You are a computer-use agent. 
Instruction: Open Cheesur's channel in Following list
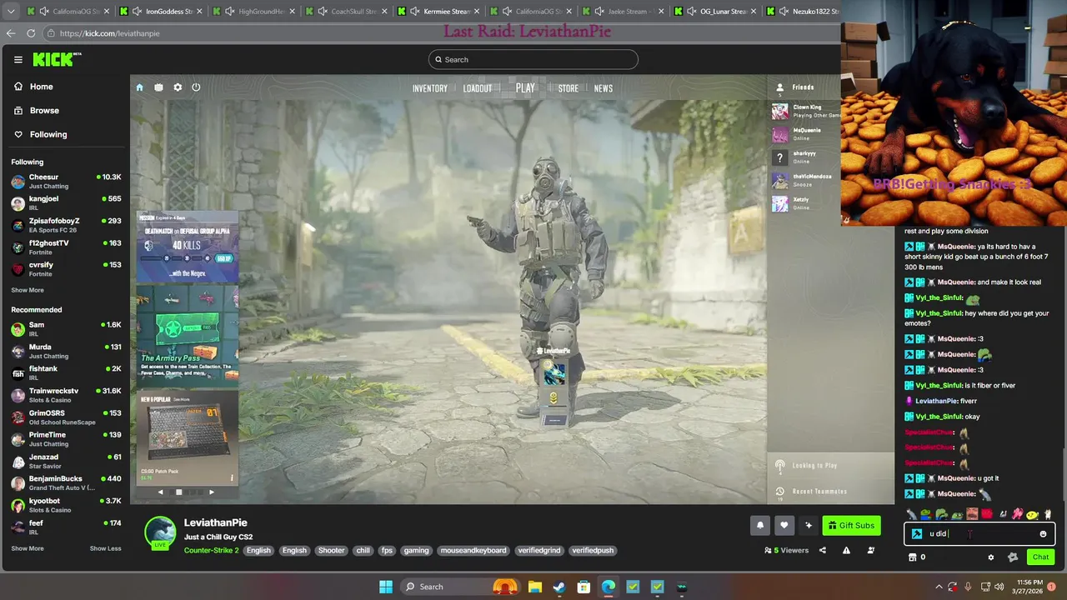click(66, 181)
